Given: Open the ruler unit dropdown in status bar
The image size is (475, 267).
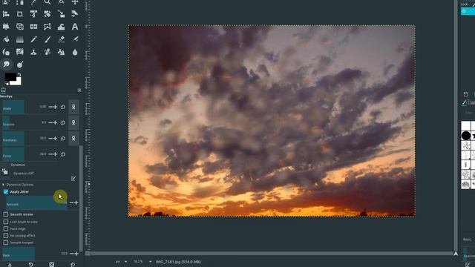Looking at the screenshot, I should tap(125, 262).
